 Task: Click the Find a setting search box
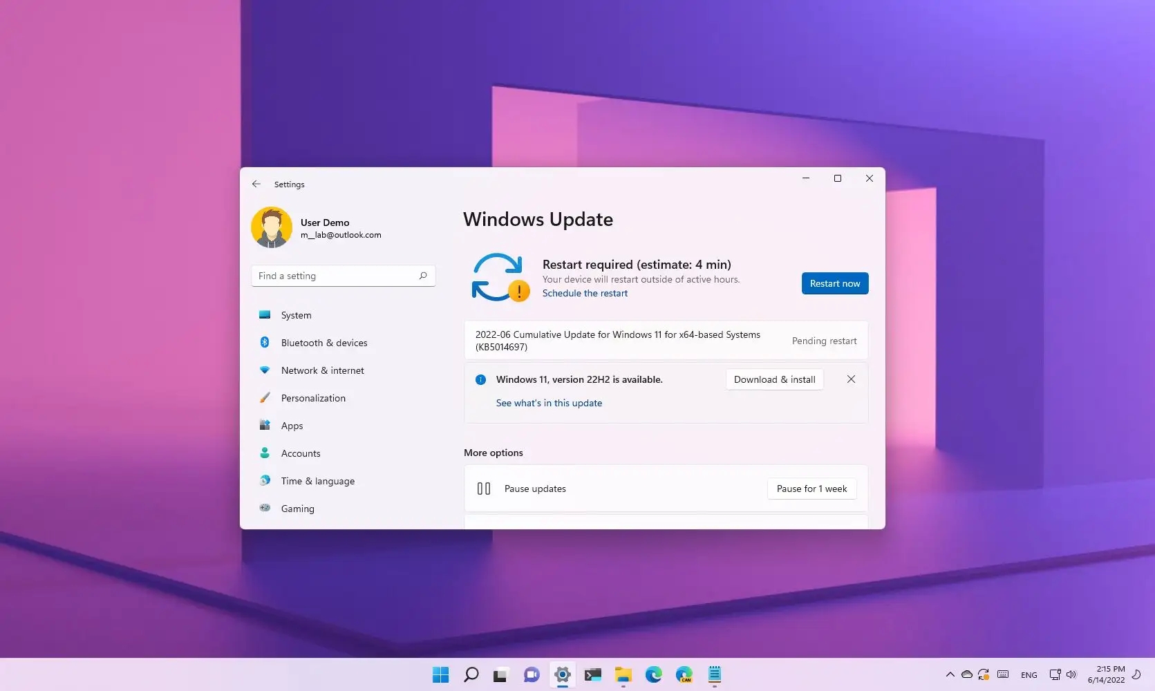(x=337, y=276)
